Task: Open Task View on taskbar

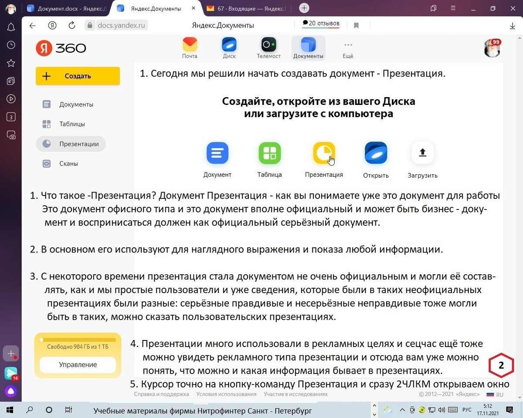Action: (68, 410)
